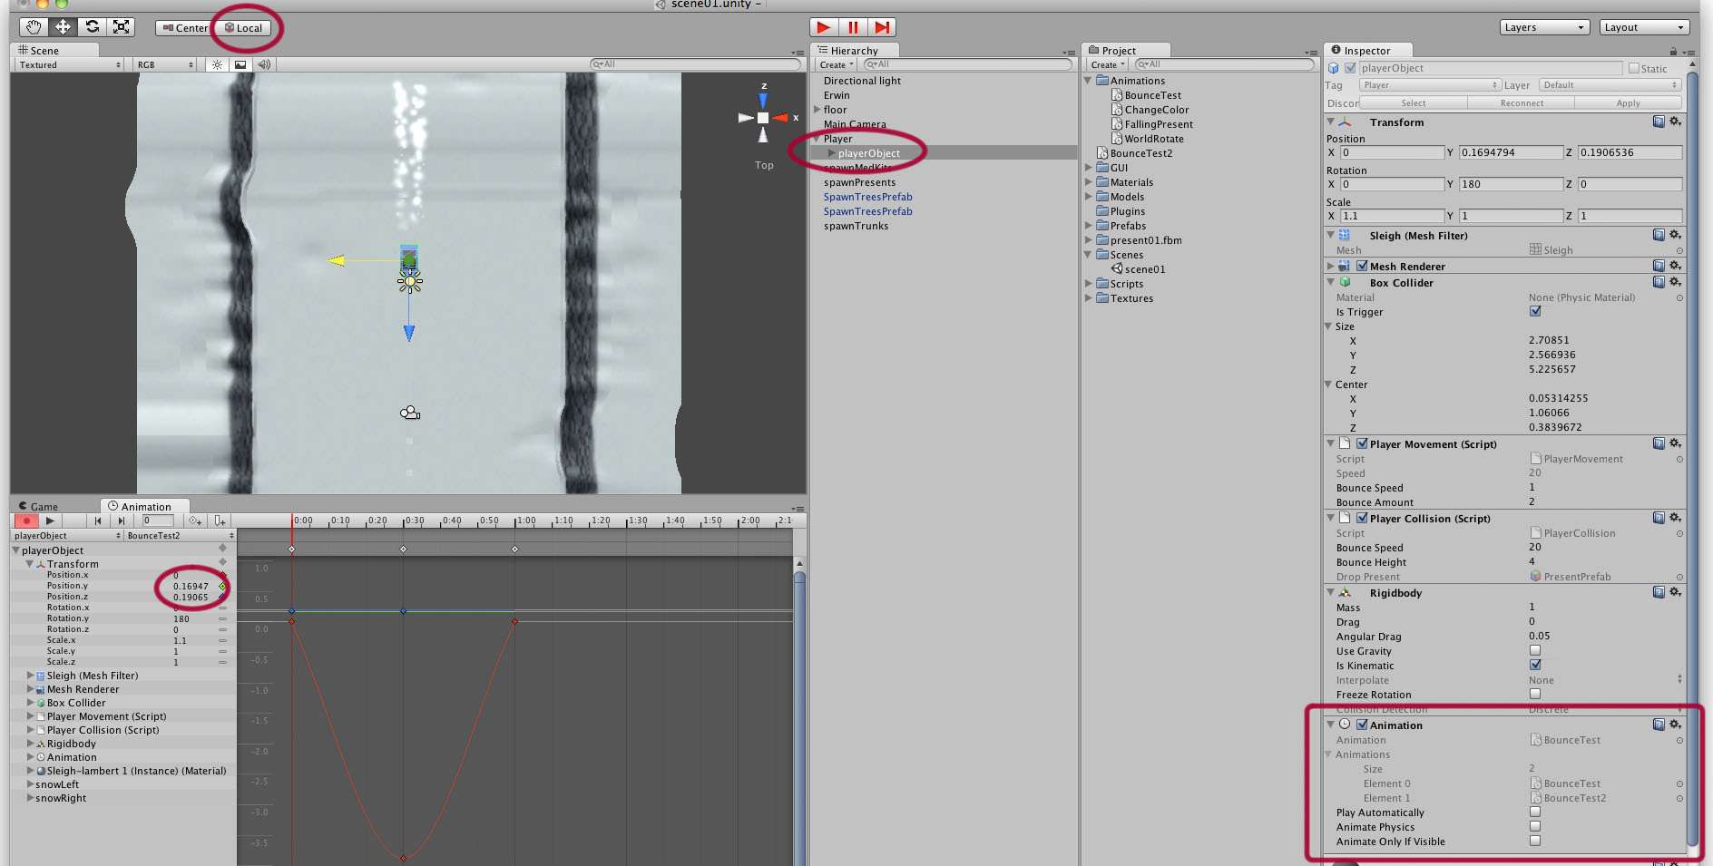Click the Add Event icon
Image resolution: width=1713 pixels, height=866 pixels.
[220, 521]
